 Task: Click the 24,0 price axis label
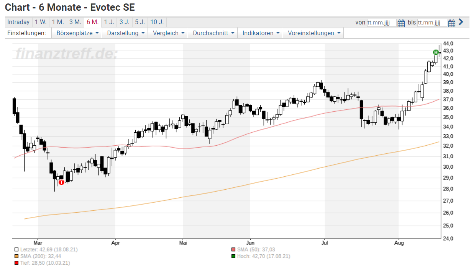448,239
